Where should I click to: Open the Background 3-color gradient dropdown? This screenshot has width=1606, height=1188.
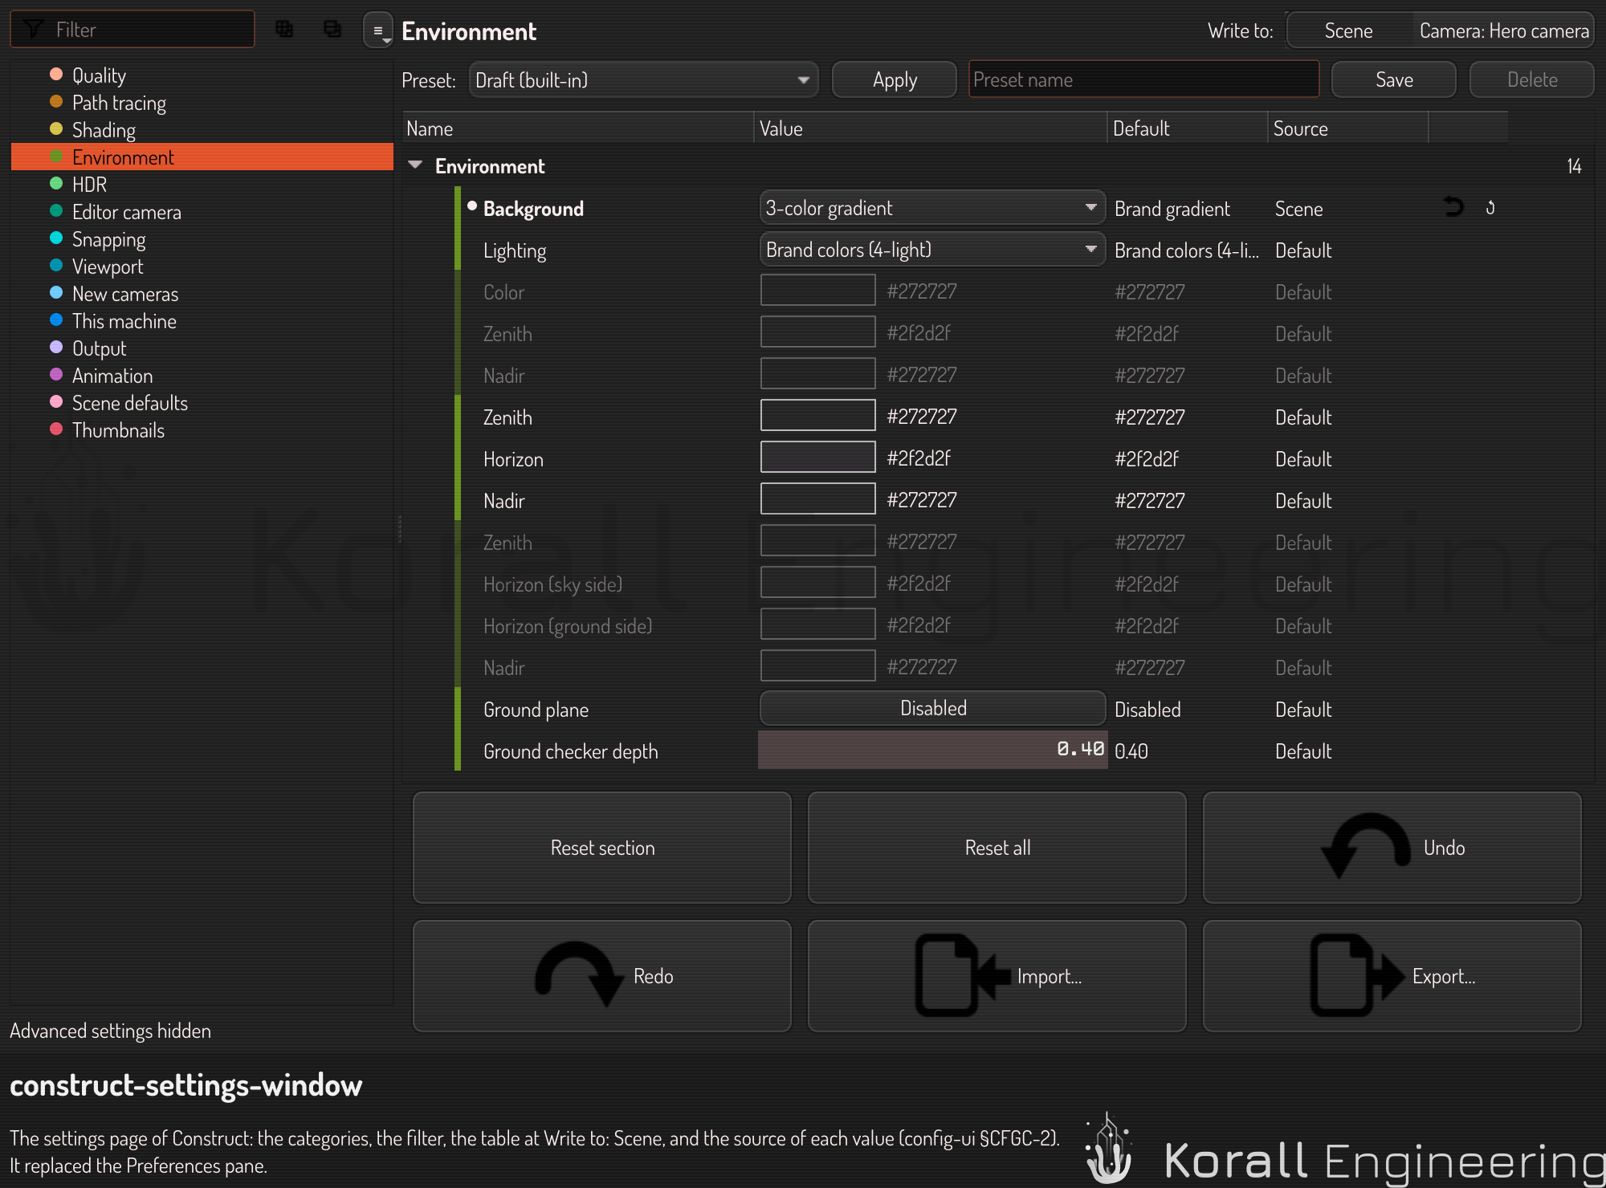tap(932, 208)
